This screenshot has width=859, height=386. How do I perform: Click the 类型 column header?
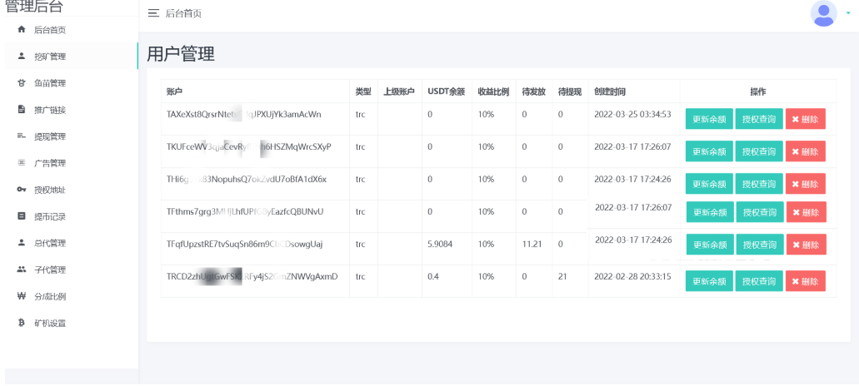point(363,92)
